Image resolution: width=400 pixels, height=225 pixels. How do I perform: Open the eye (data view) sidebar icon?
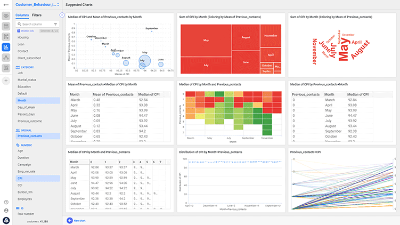(x=6, y=16)
